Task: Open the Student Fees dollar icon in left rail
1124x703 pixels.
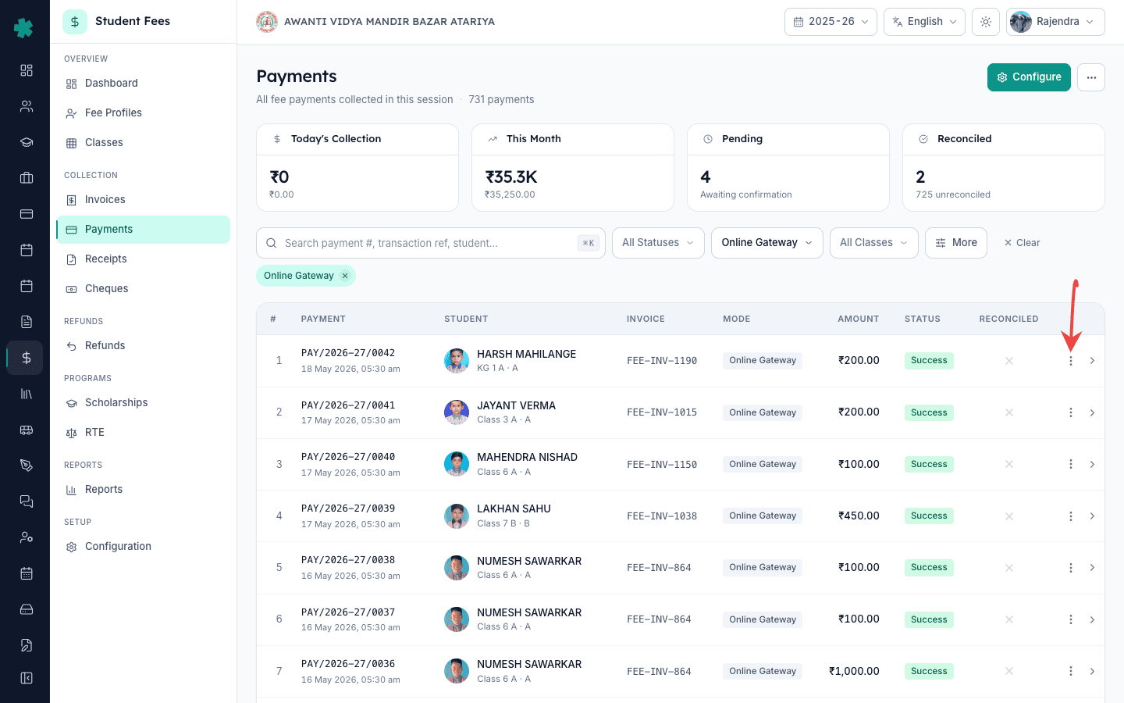Action: point(26,358)
